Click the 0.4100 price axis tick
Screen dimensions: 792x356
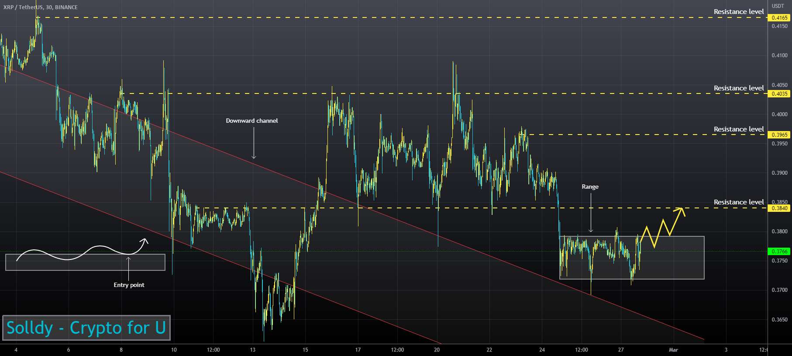[779, 55]
